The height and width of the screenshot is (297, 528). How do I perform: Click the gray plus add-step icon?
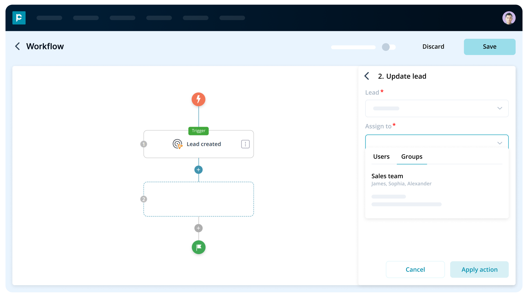pos(199,228)
